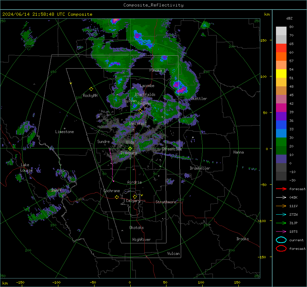Click the Lake Louise label

pos(26,168)
